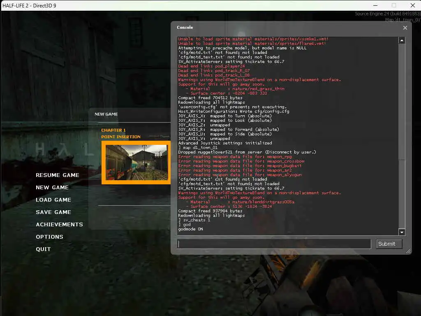Screen dimensions: 421x316
Task: Click the weapon_bugbait error line
Action: click(240, 166)
